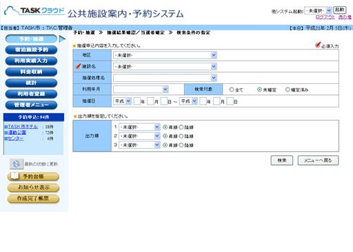Open the 予約台帳 button
The height and width of the screenshot is (252, 353).
(x=33, y=176)
